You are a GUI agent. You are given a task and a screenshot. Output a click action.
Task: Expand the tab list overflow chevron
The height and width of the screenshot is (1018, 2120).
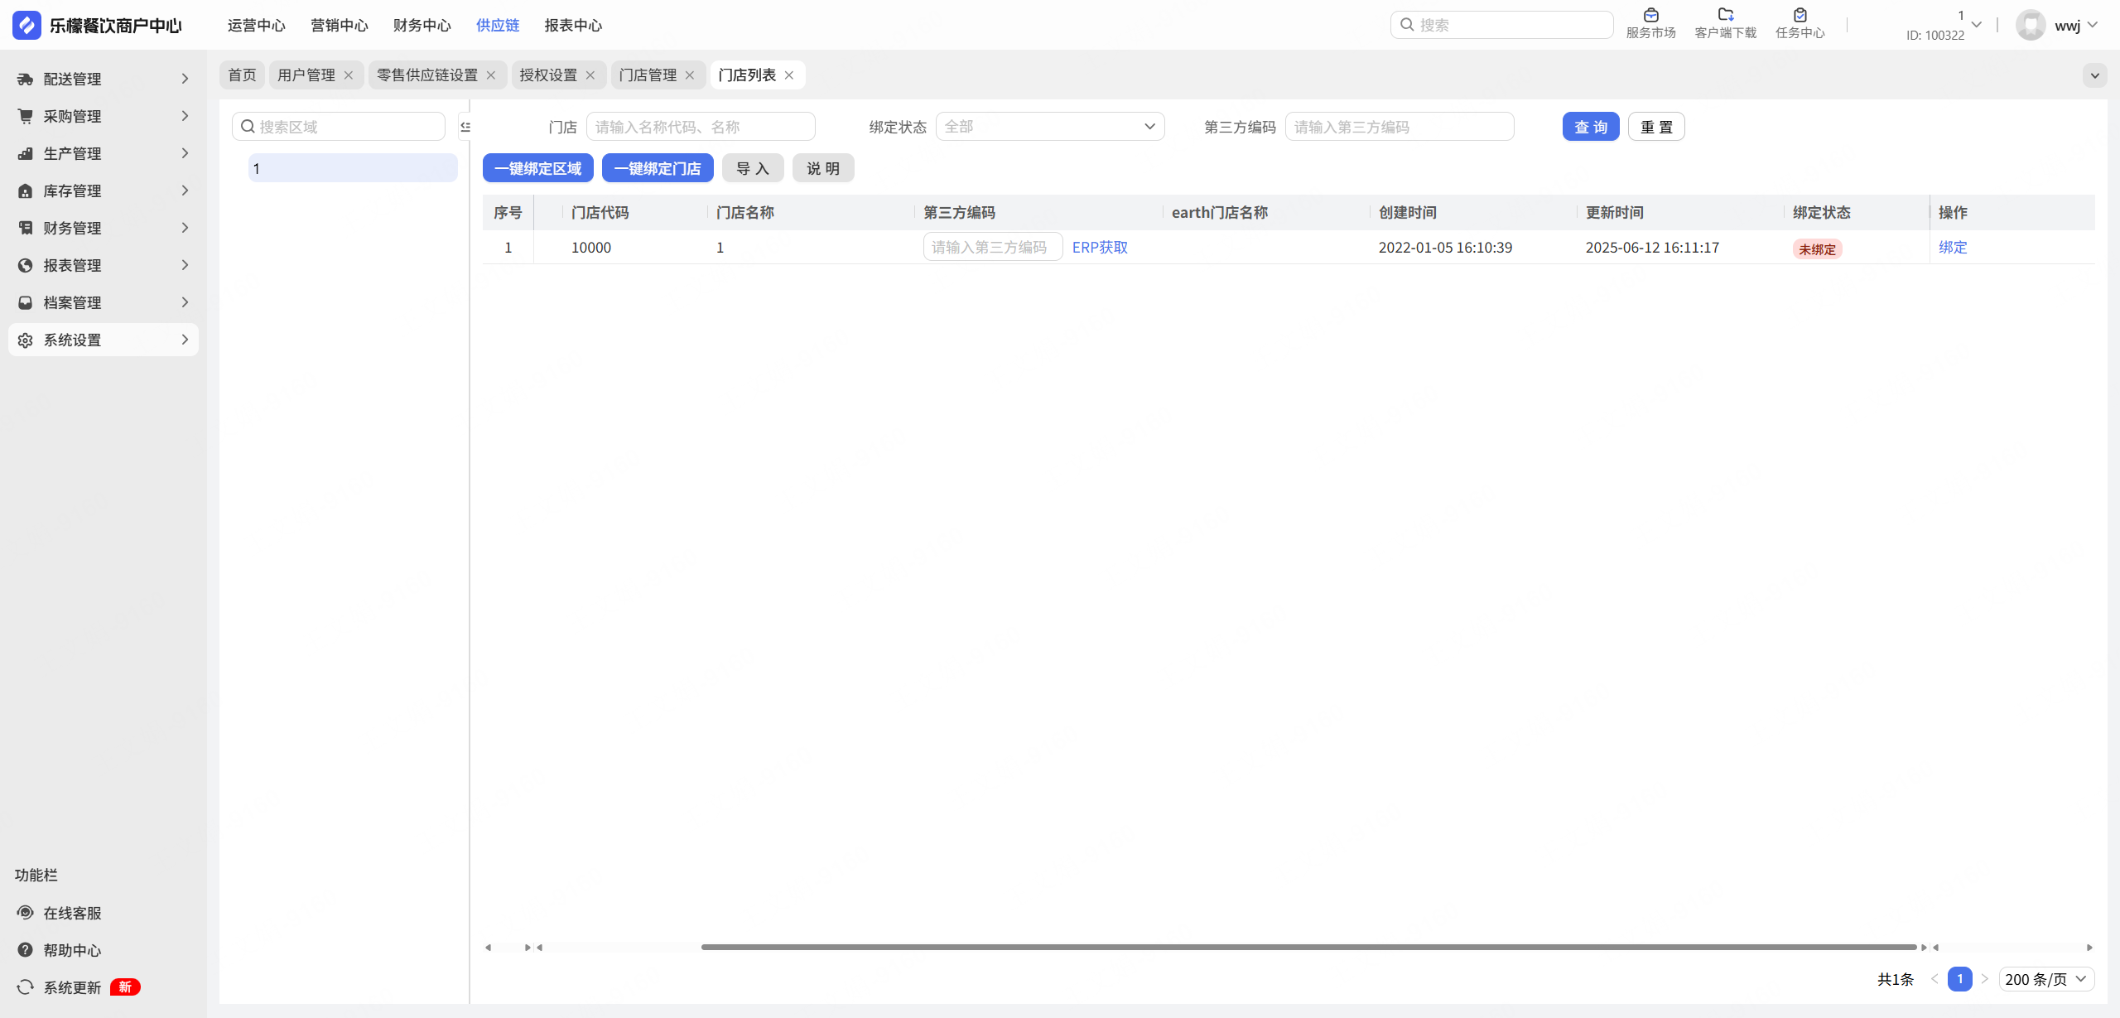point(2094,75)
